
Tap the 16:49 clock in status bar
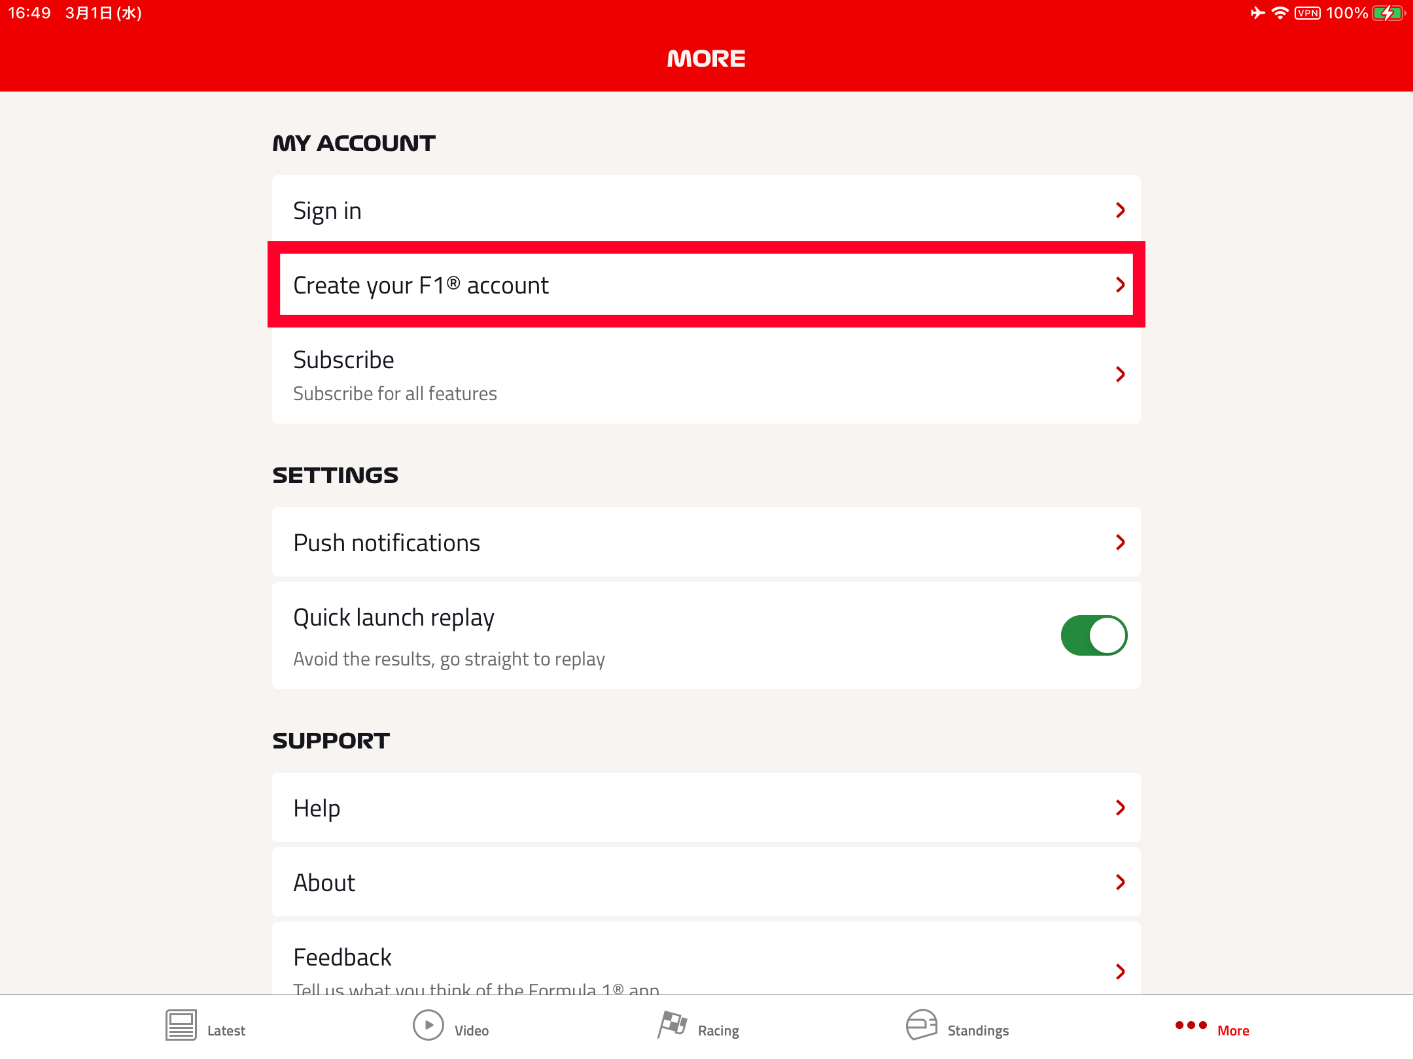29,13
